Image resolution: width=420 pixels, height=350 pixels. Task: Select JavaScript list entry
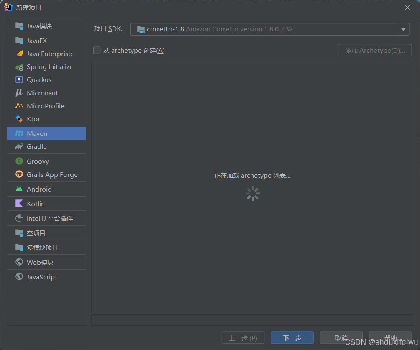point(46,277)
